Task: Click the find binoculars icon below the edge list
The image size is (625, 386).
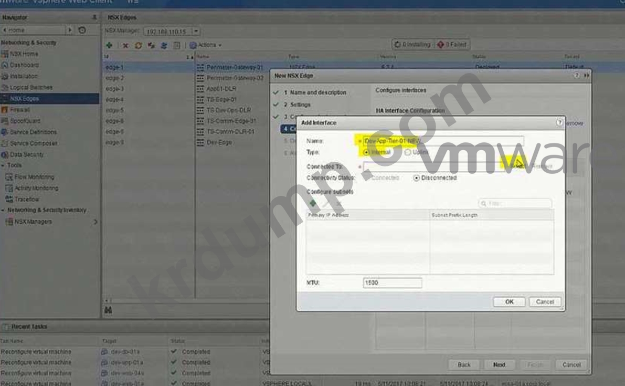Action: [108, 310]
